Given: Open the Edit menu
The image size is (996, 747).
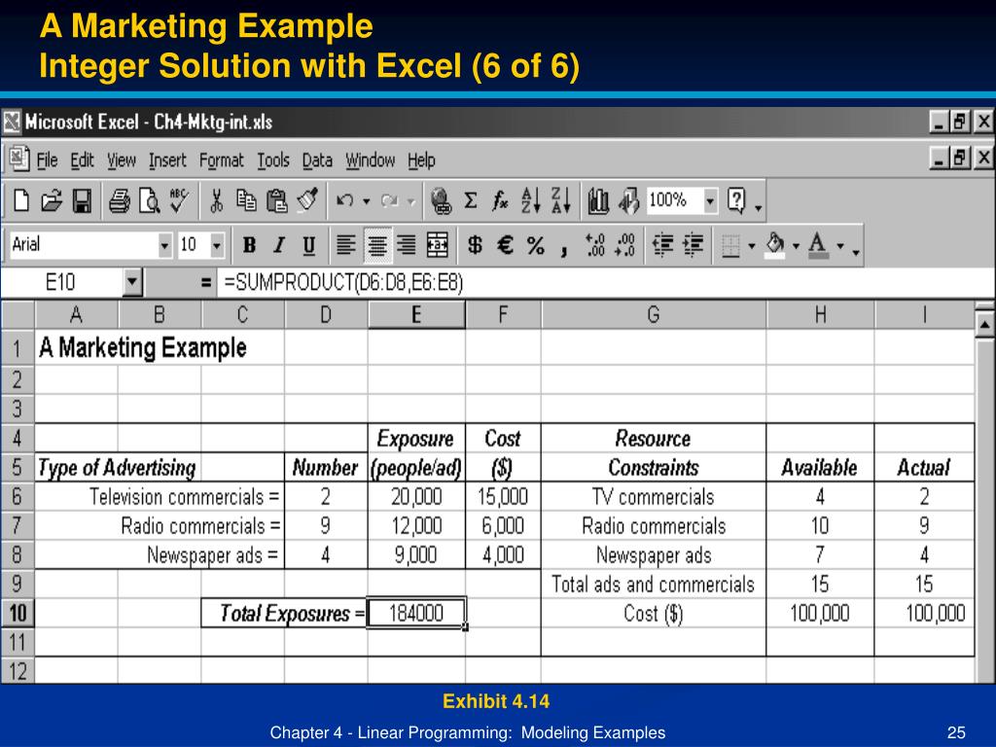Looking at the screenshot, I should point(82,160).
